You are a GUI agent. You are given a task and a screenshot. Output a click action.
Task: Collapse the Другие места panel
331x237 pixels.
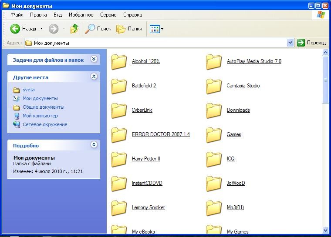point(94,77)
